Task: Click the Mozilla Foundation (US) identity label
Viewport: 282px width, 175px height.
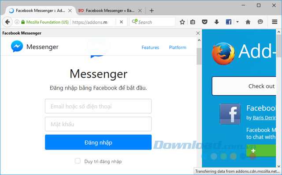Action: pyautogui.click(x=47, y=22)
